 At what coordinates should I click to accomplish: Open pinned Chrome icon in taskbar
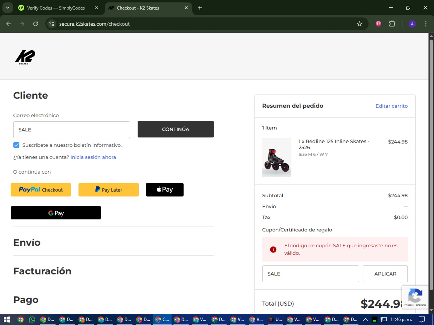click(x=20, y=320)
